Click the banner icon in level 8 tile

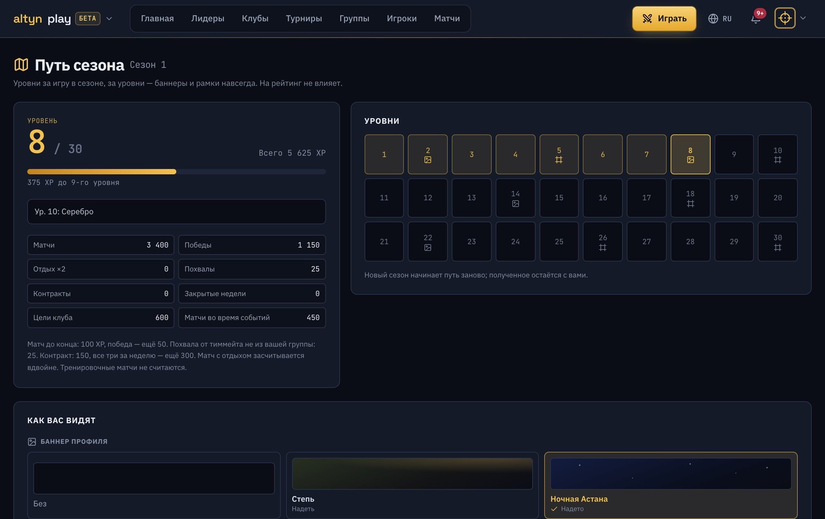tap(690, 160)
